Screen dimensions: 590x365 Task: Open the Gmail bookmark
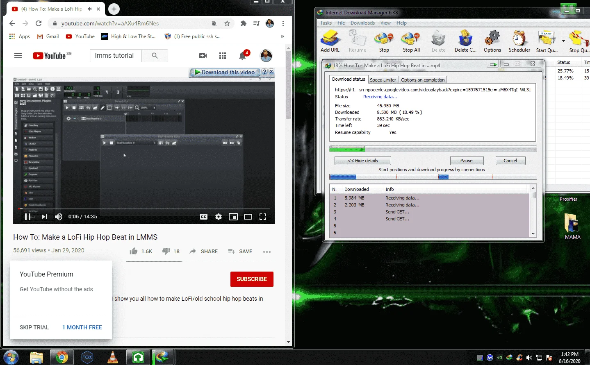48,36
